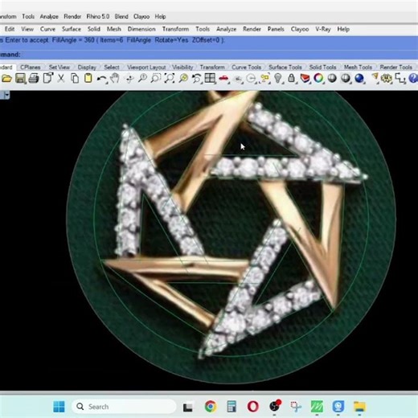Click the Zoom Extents icon
The width and height of the screenshot is (418, 418).
[170, 78]
